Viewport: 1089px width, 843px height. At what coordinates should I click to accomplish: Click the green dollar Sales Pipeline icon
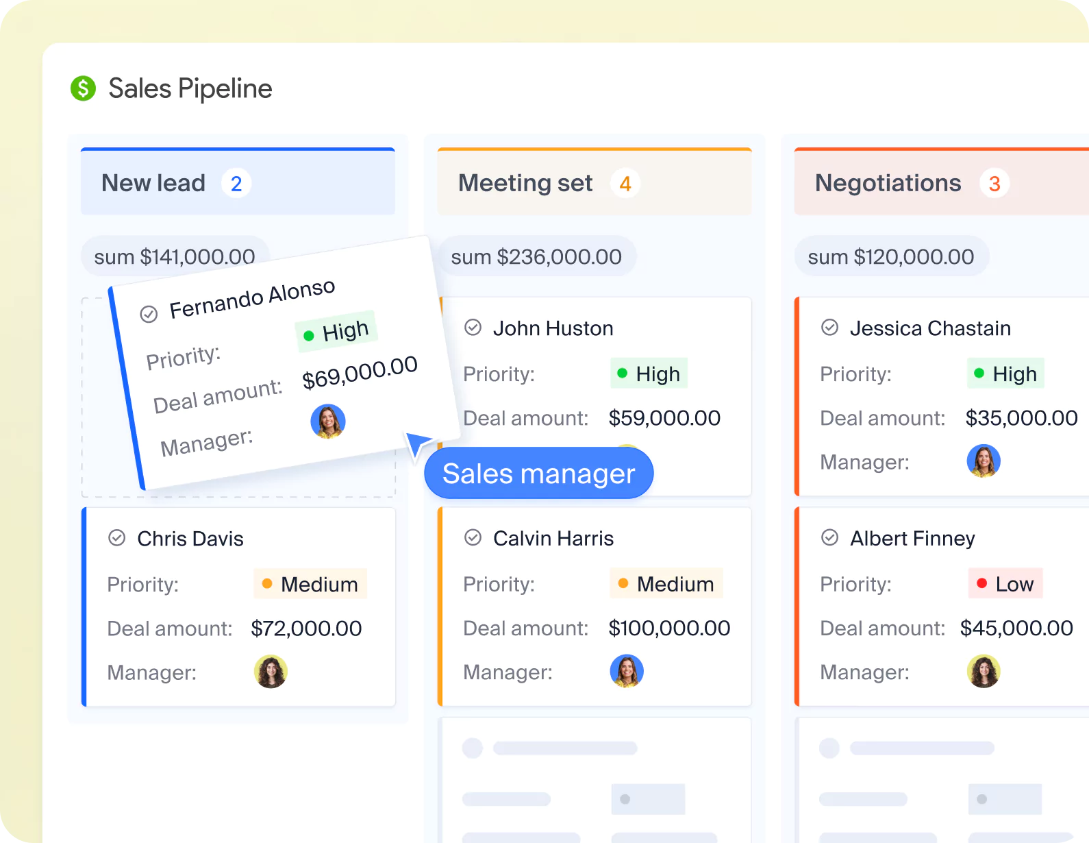click(x=83, y=88)
